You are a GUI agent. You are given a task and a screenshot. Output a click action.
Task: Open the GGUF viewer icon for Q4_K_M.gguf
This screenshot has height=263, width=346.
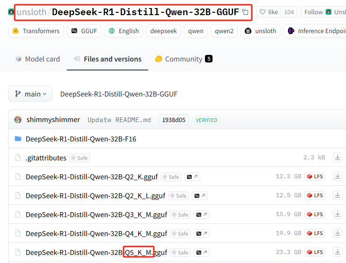click(x=202, y=234)
